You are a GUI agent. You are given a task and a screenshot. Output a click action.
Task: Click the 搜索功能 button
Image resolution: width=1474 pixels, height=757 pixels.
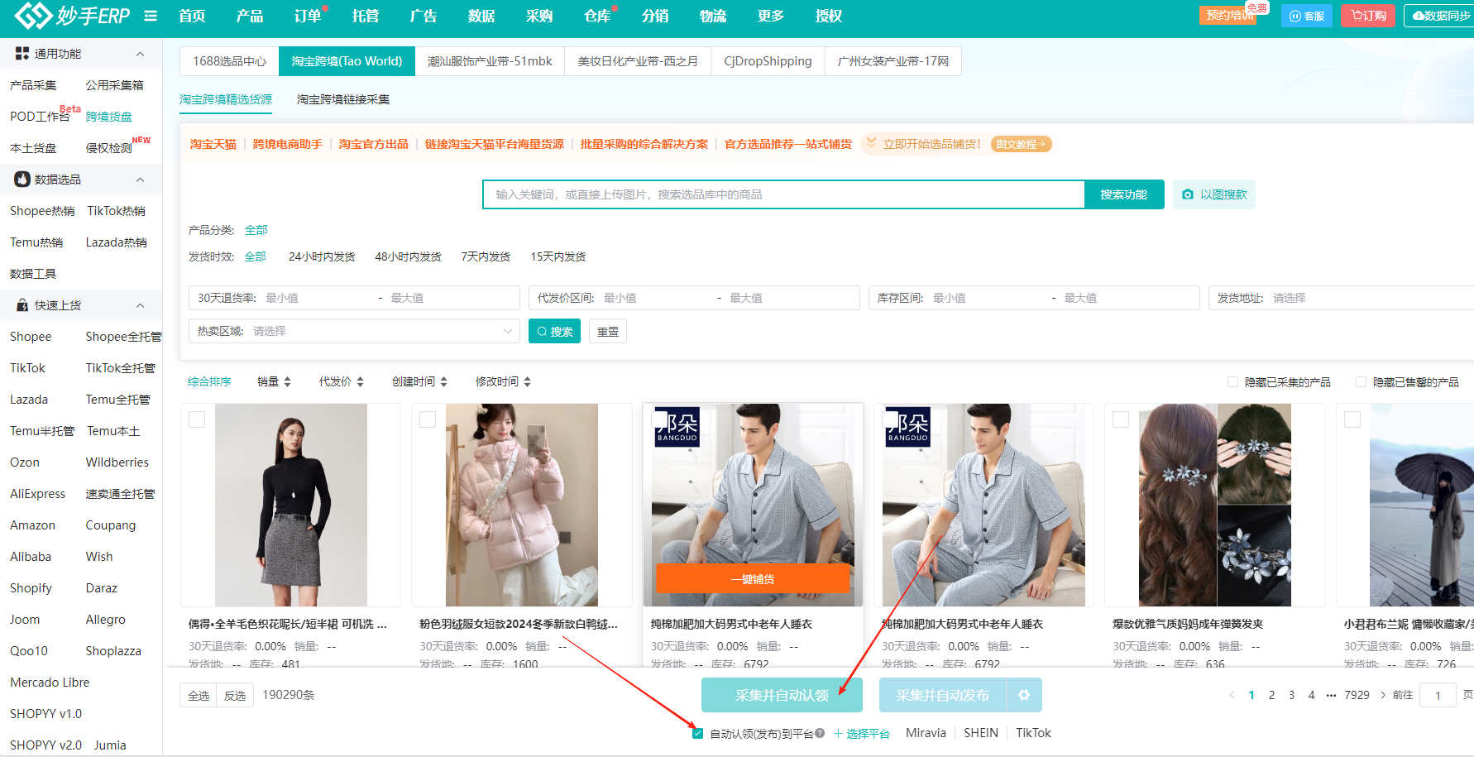coord(1124,194)
